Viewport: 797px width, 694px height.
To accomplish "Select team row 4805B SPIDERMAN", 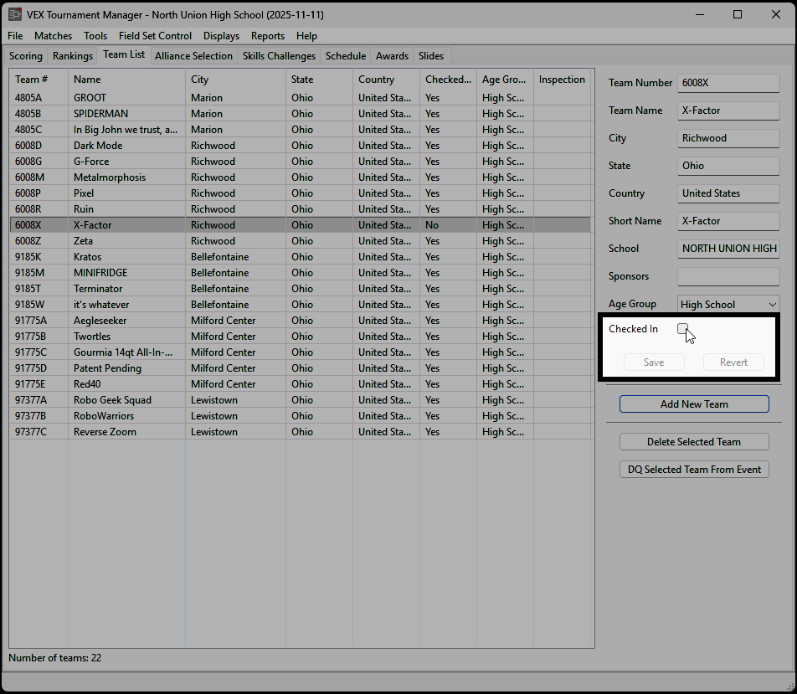I will pos(301,113).
